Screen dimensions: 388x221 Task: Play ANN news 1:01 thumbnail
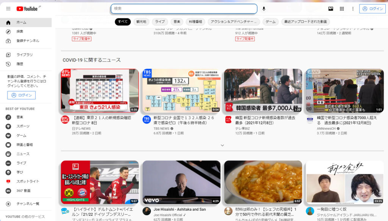pos(345,91)
